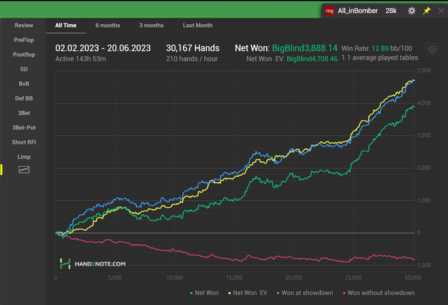Click the Active 143h 53m text
The image size is (448, 305).
click(x=81, y=59)
